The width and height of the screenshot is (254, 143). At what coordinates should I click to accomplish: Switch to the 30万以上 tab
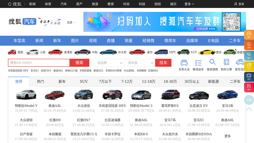coord(192,82)
